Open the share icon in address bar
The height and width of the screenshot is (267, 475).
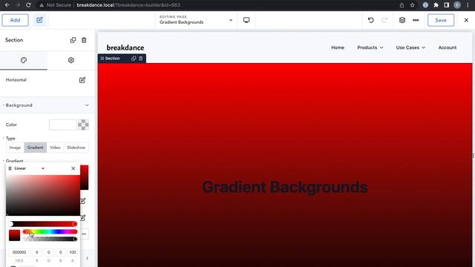pos(402,5)
